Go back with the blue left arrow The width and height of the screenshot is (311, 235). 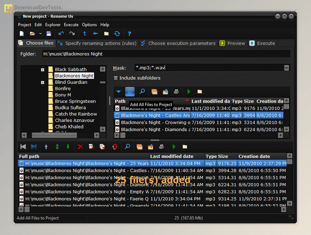pos(95,34)
